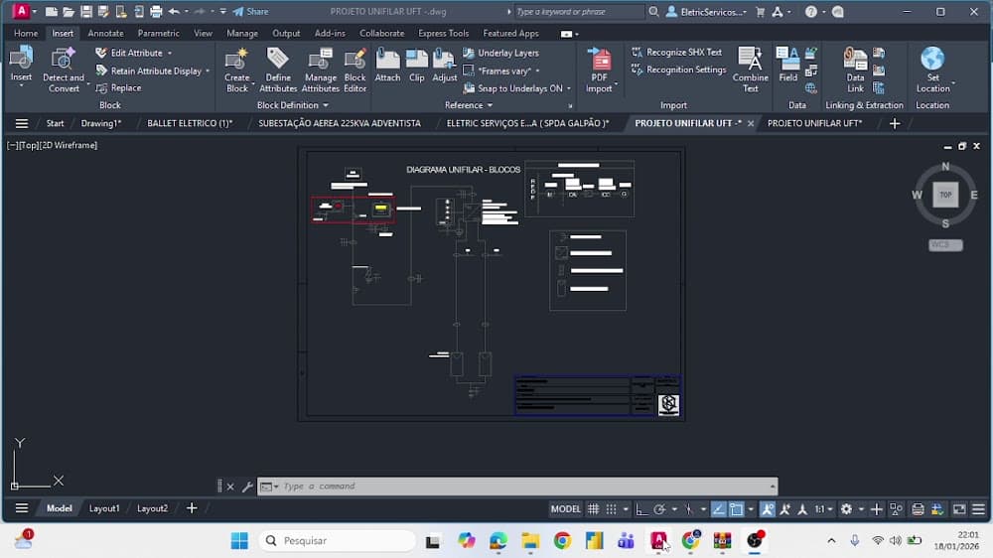Switch to Layout1 tab

(x=104, y=508)
